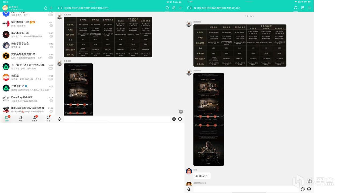Open group info via the left screenshot's chat title

86,8
